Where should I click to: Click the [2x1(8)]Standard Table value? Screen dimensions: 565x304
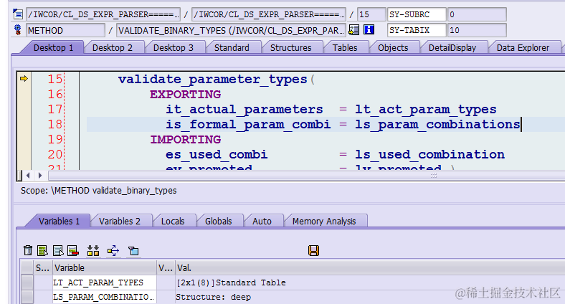(231, 282)
